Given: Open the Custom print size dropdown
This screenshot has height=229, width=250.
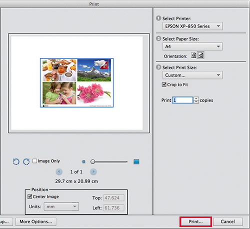Looking at the screenshot, I should (192, 75).
